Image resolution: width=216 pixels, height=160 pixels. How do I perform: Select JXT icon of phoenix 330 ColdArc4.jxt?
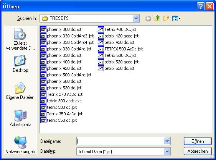click(x=43, y=42)
